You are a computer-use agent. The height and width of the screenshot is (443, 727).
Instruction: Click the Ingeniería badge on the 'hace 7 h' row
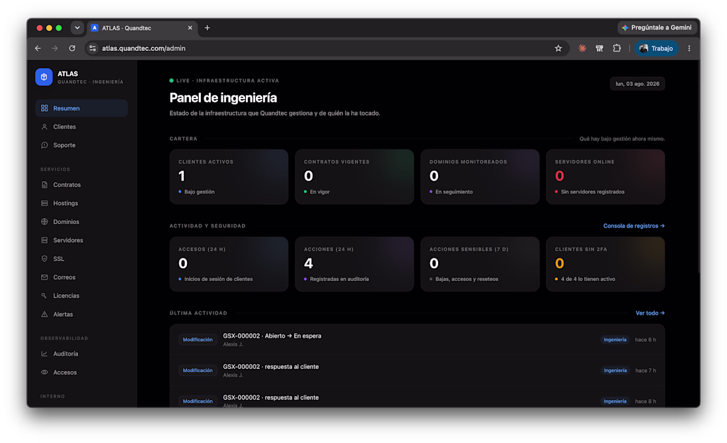(x=615, y=370)
